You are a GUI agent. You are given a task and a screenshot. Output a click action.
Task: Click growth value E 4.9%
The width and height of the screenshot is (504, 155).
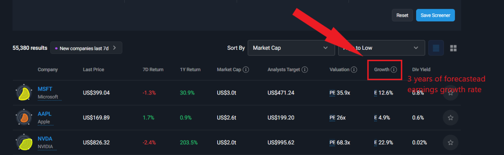click(x=382, y=117)
